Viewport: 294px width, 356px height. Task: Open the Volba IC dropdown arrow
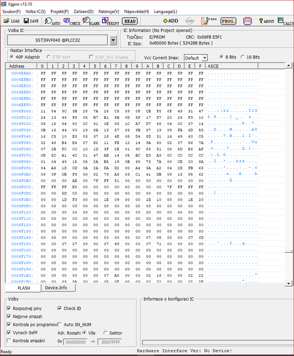[113, 40]
